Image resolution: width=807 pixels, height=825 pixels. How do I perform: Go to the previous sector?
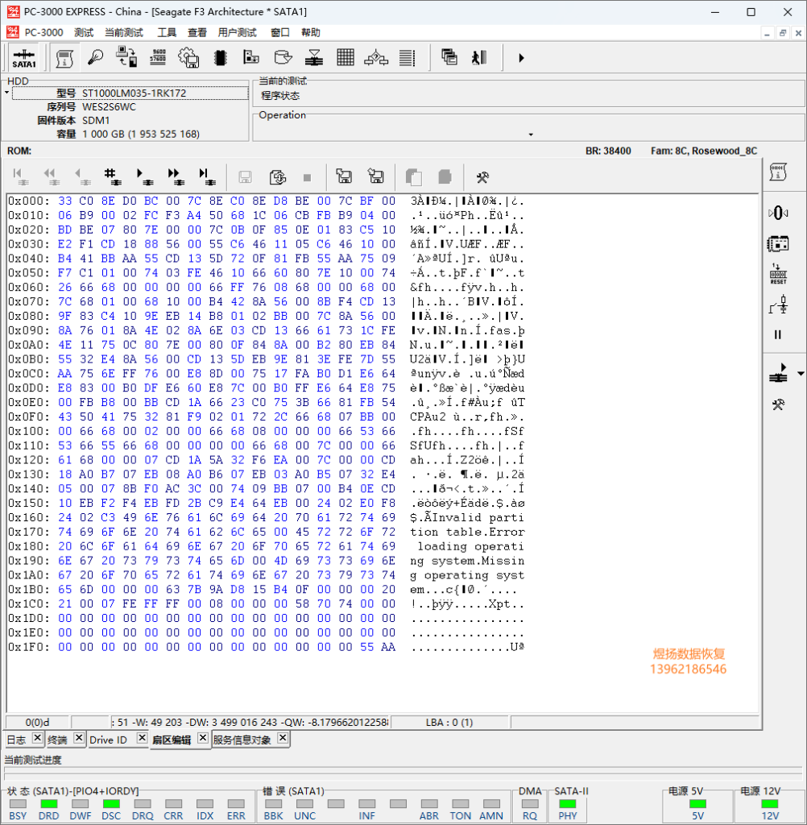pyautogui.click(x=81, y=176)
